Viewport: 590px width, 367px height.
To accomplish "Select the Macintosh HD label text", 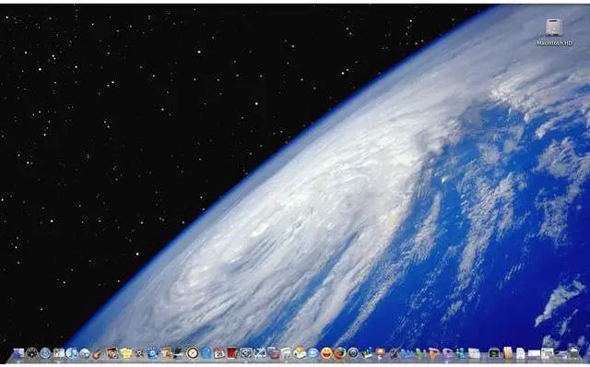I will pyautogui.click(x=555, y=43).
